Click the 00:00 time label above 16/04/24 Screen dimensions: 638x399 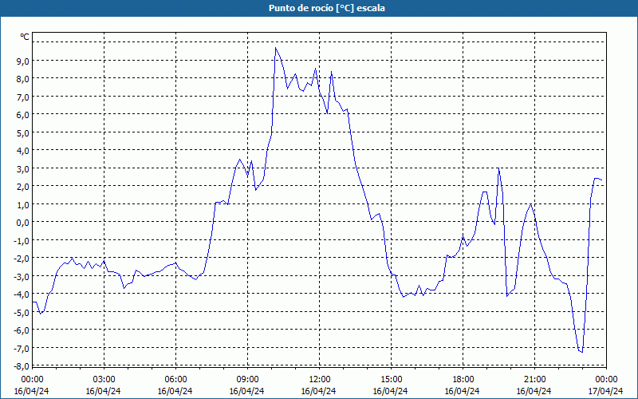coord(32,380)
